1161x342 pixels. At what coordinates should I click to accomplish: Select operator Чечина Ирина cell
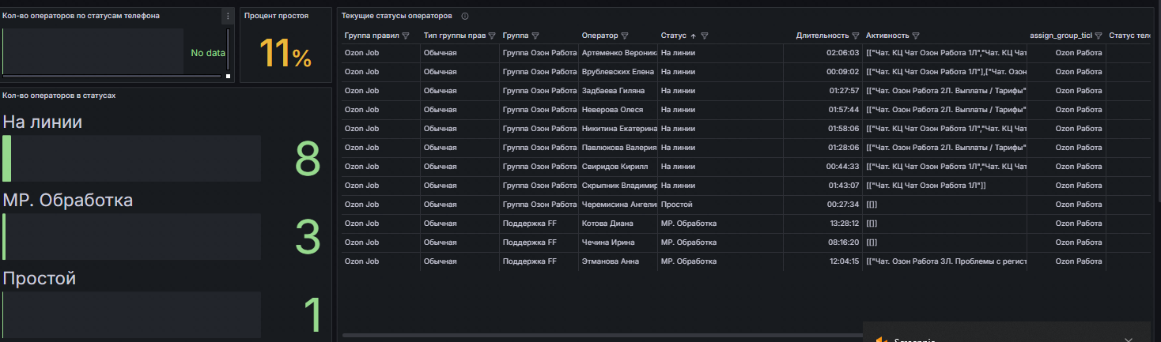(x=618, y=242)
